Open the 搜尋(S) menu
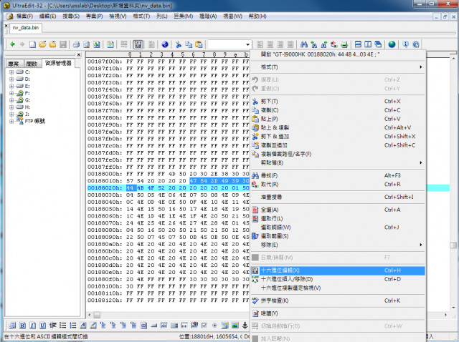Viewport: 459px width, 342px height. coord(71,16)
